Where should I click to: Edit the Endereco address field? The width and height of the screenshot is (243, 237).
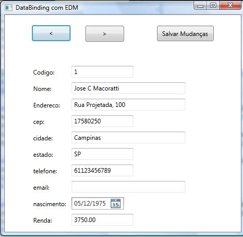tap(128, 104)
